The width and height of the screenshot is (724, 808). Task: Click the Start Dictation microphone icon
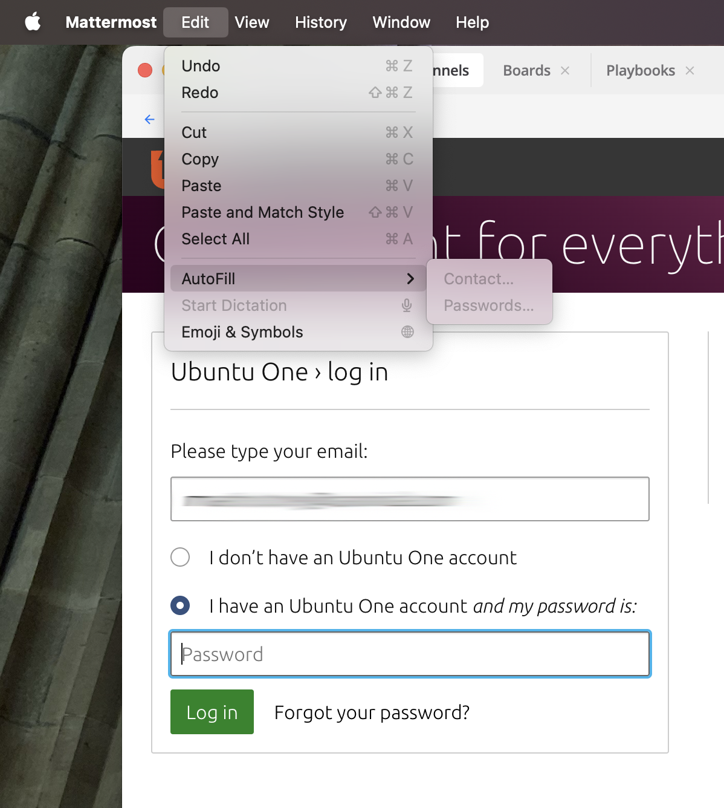406,305
